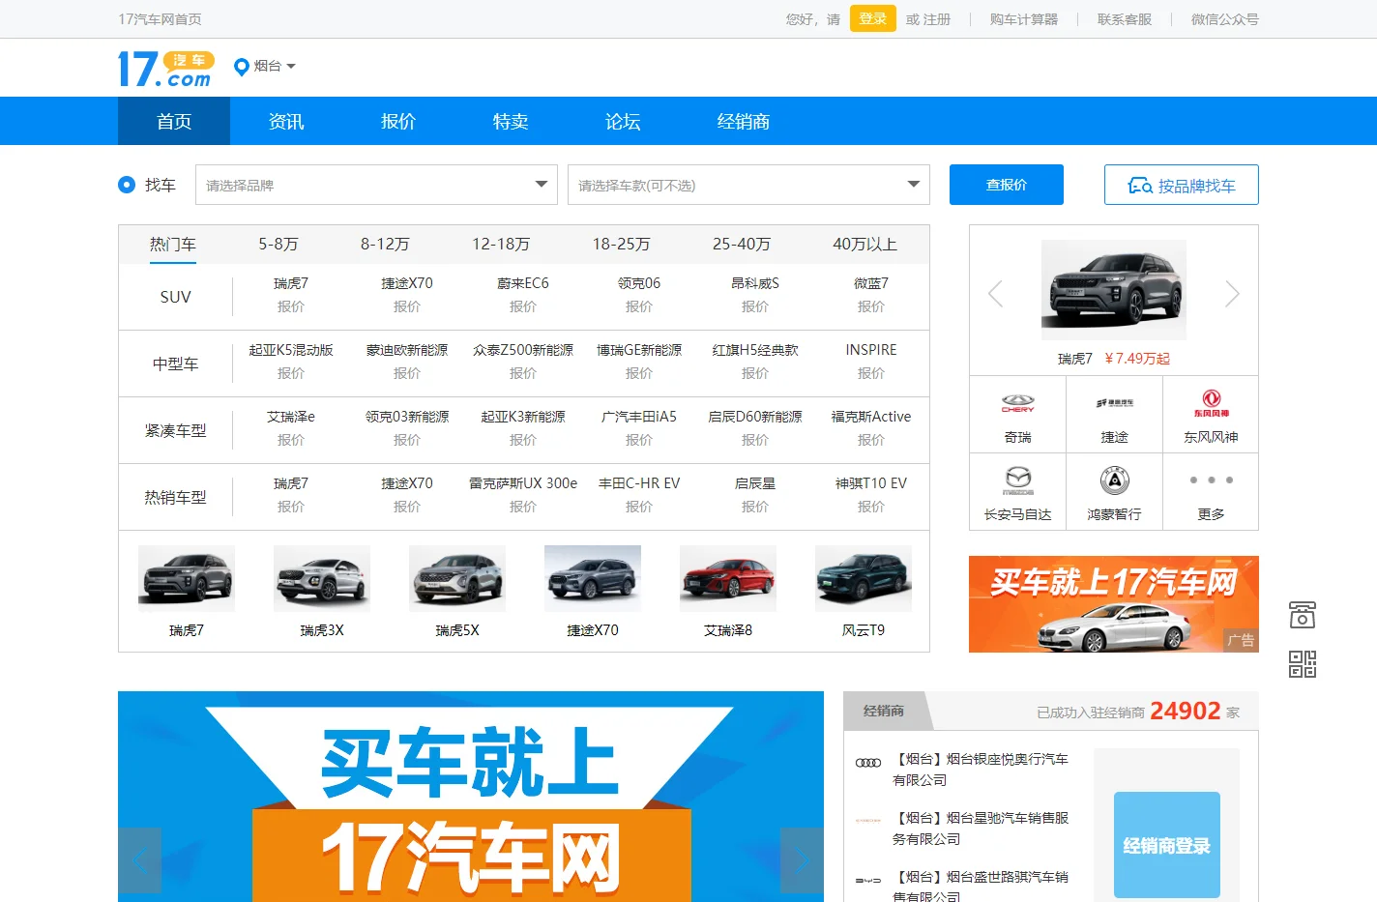This screenshot has height=902, width=1377.
Task: Open the 红旗H5经典款 link
Action: coord(755,350)
